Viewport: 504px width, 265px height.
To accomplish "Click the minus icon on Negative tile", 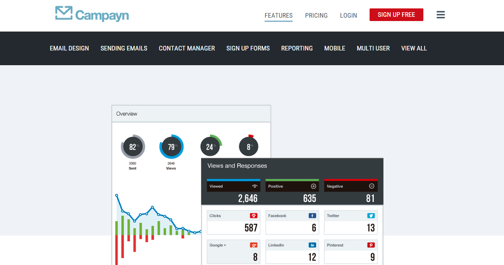I will pos(372,186).
